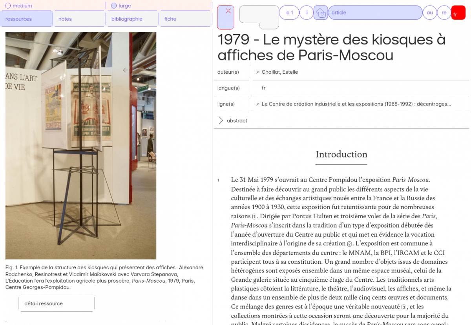The height and width of the screenshot is (325, 471).
Task: Click the kiosk exhibition photo
Action: pos(81,146)
